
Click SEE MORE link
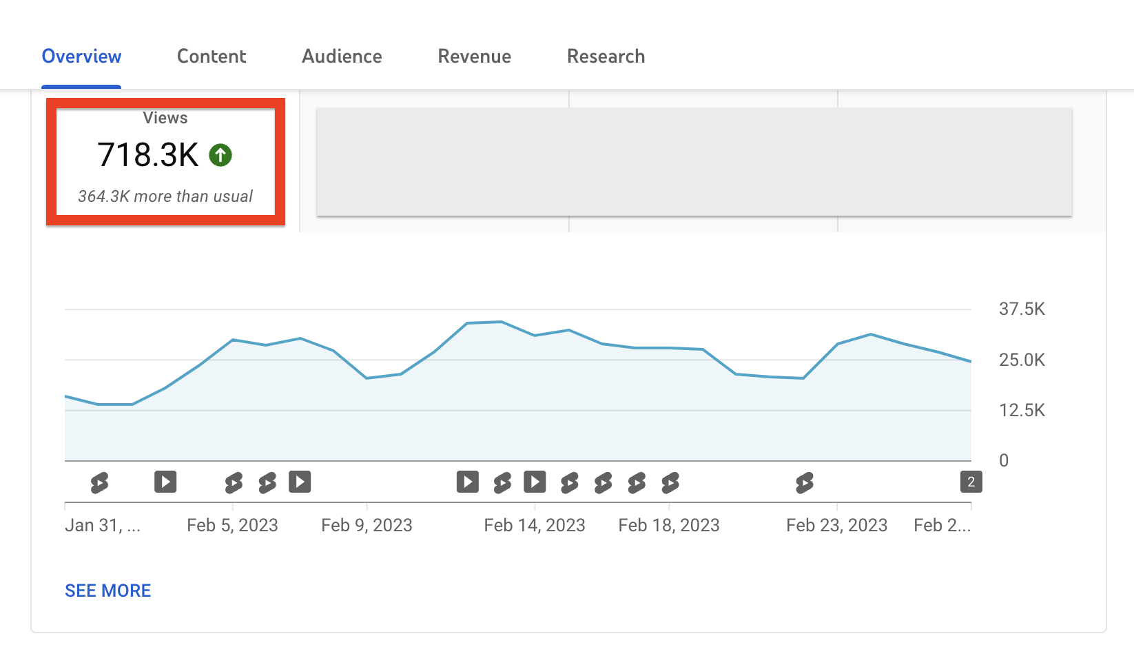[x=108, y=591]
